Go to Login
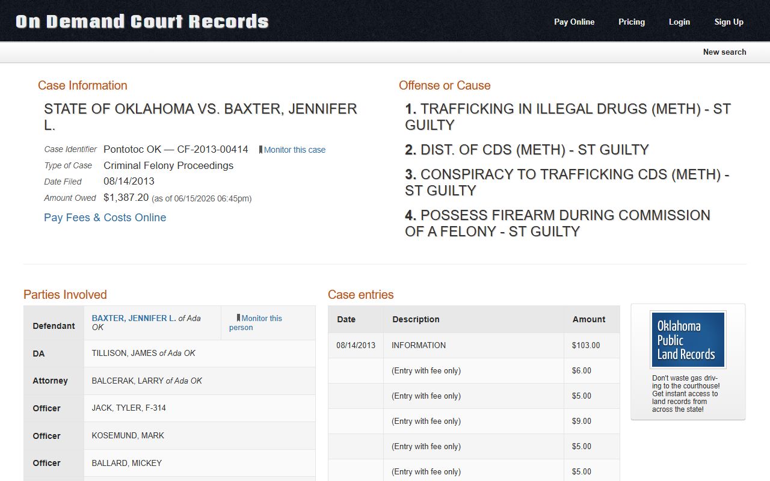Image resolution: width=770 pixels, height=481 pixels. [679, 22]
